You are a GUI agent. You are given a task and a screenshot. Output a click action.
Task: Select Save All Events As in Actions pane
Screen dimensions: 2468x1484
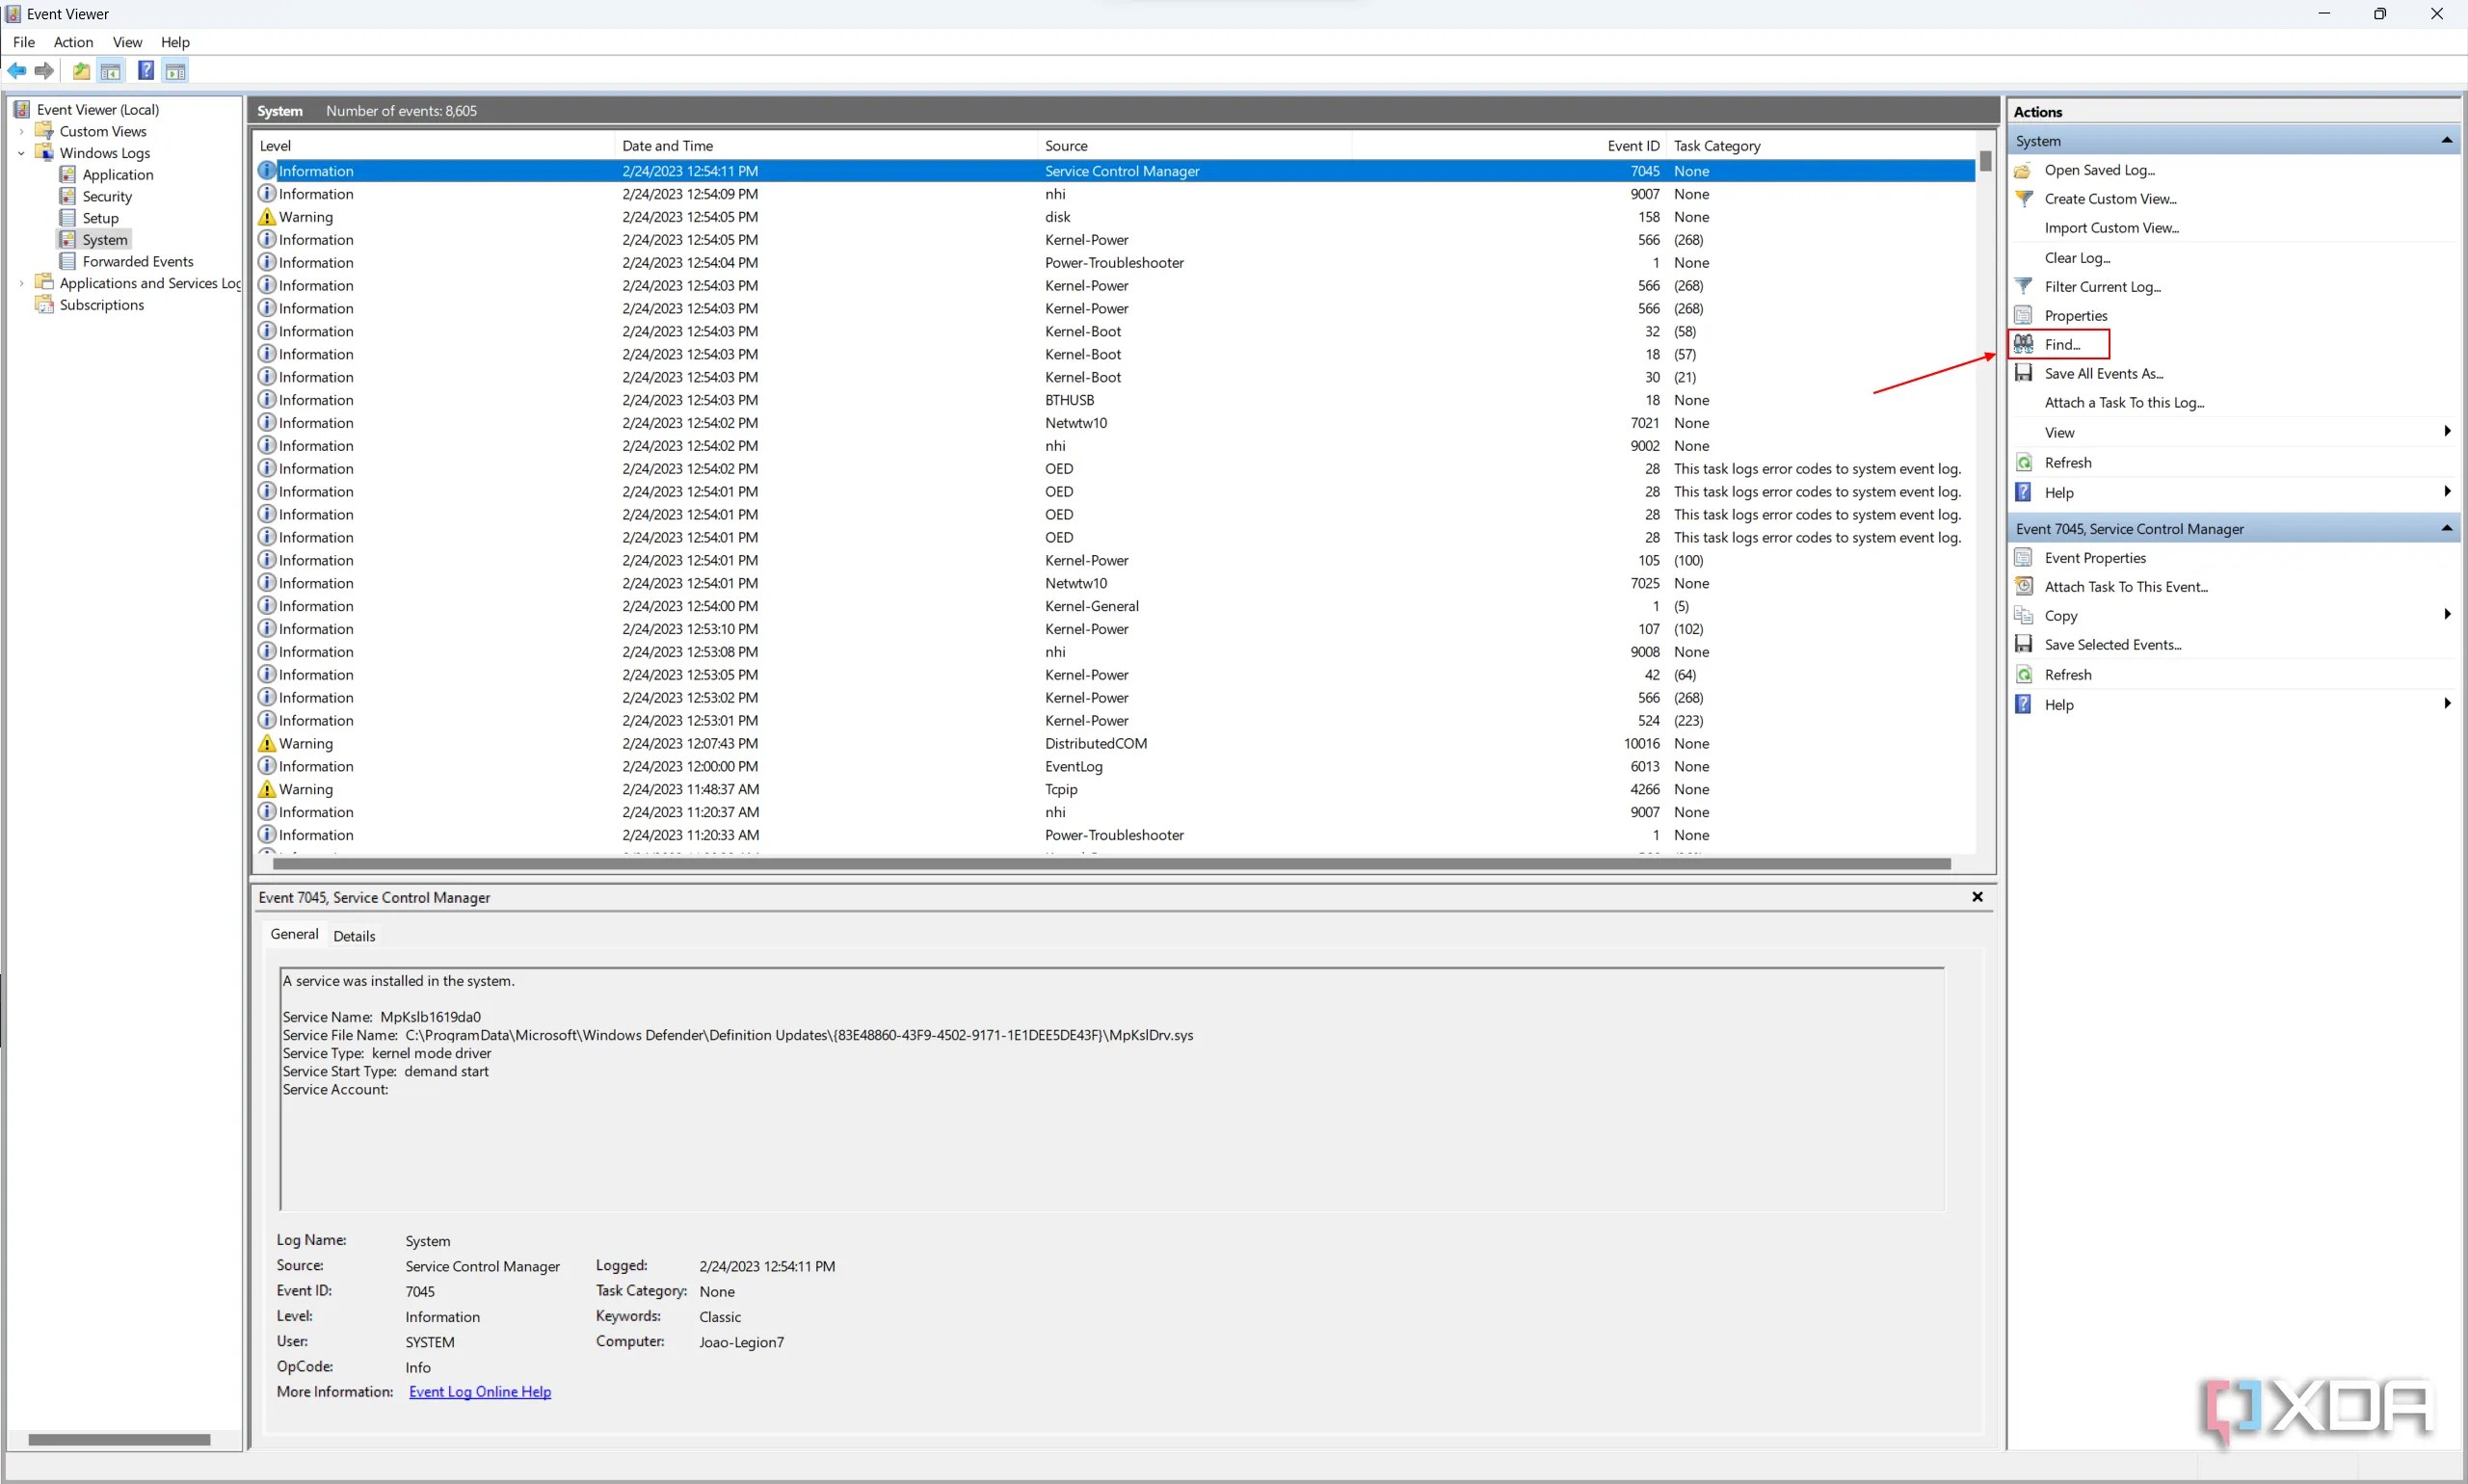coord(2102,372)
